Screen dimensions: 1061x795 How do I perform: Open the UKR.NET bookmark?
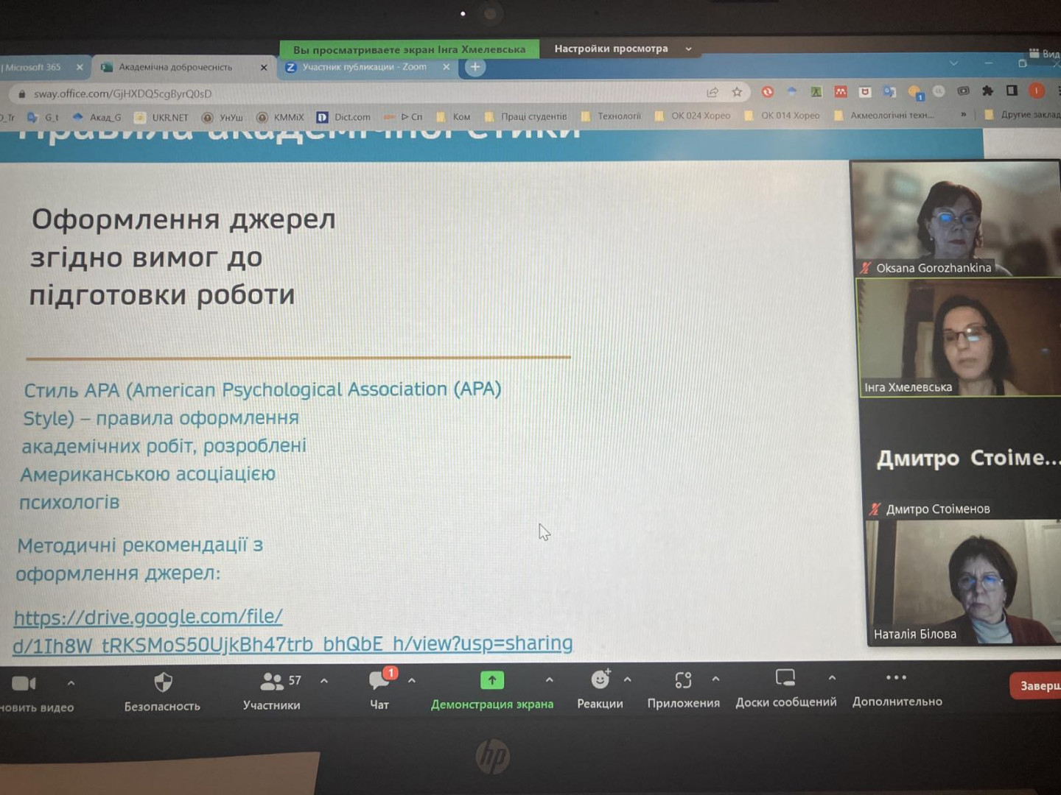click(162, 117)
